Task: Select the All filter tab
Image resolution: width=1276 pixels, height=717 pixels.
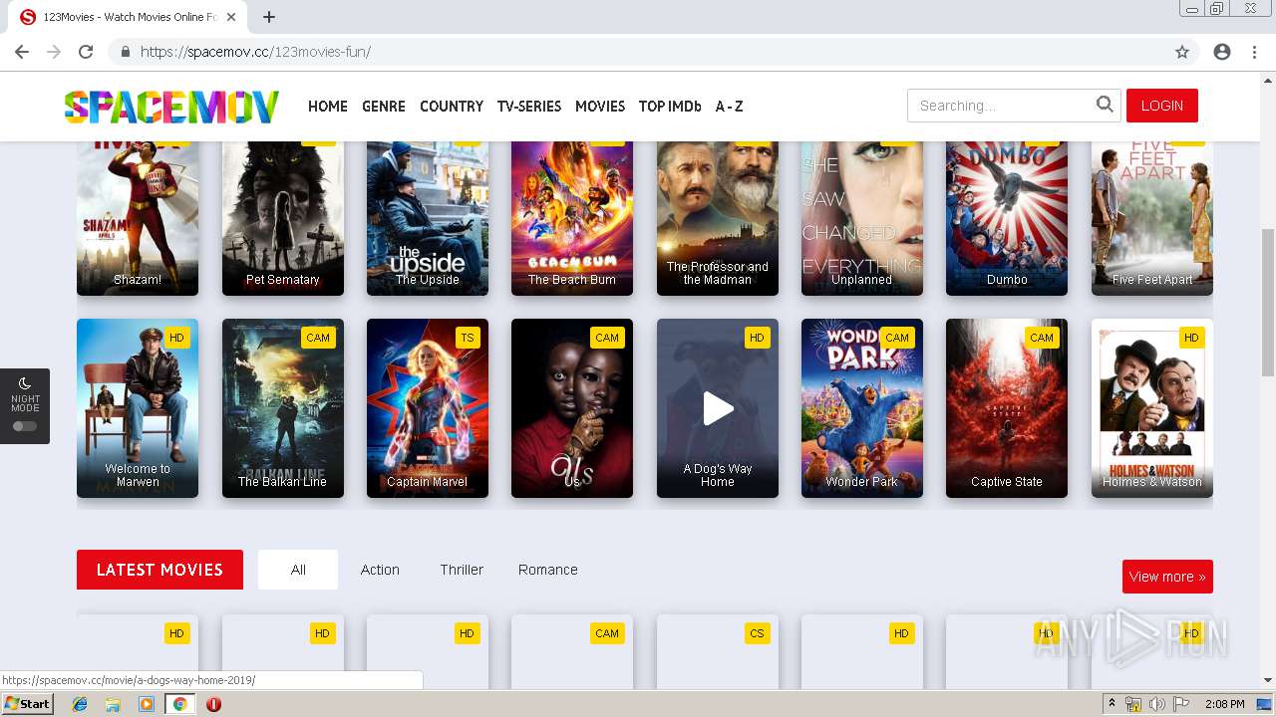Action: pyautogui.click(x=298, y=570)
